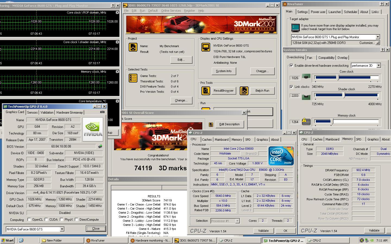Open the SPD tab in right CPU-Z window

[x=359, y=139]
